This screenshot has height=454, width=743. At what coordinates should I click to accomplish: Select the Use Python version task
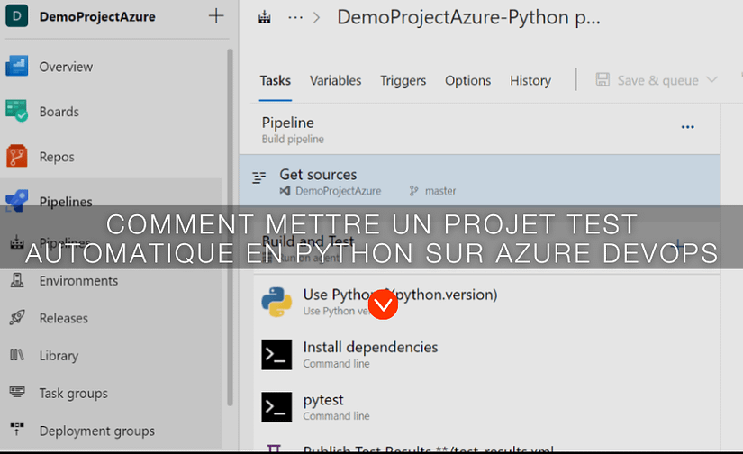486,301
